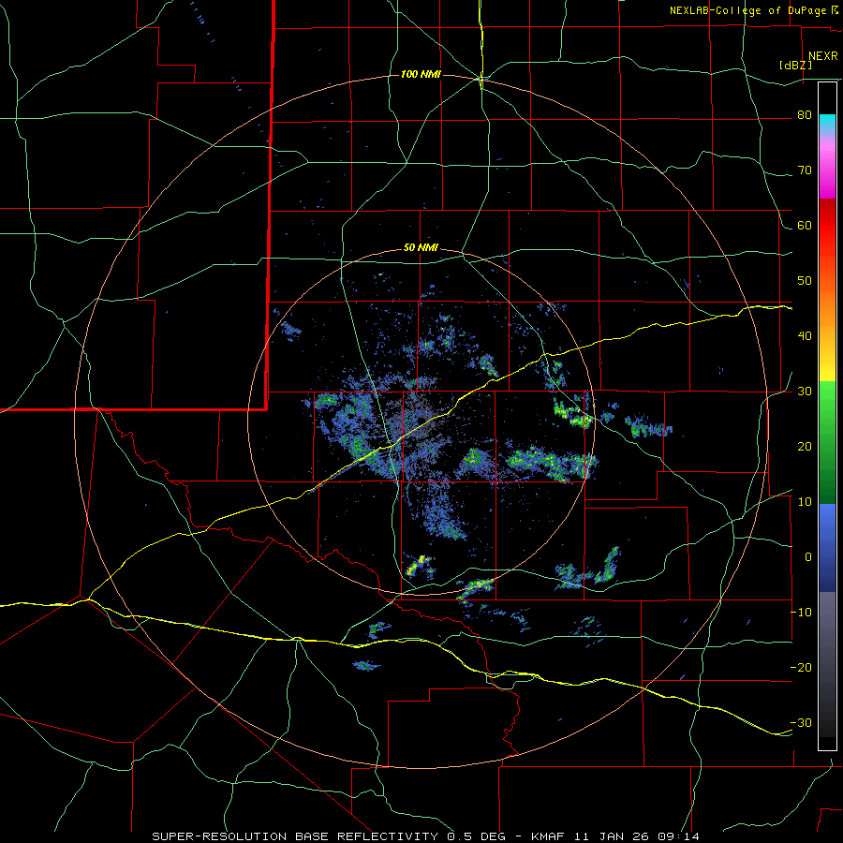Click the NEXLAB-College of DuPage watermark text
Image resolution: width=843 pixels, height=843 pixels.
pyautogui.click(x=754, y=10)
